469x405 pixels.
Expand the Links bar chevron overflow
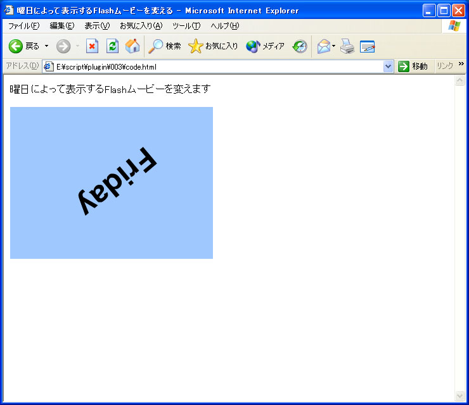461,64
